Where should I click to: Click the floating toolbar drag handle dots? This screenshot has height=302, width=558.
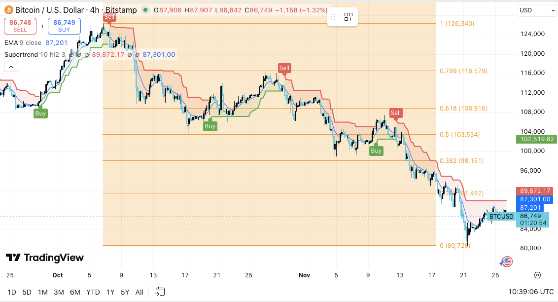tap(333, 17)
